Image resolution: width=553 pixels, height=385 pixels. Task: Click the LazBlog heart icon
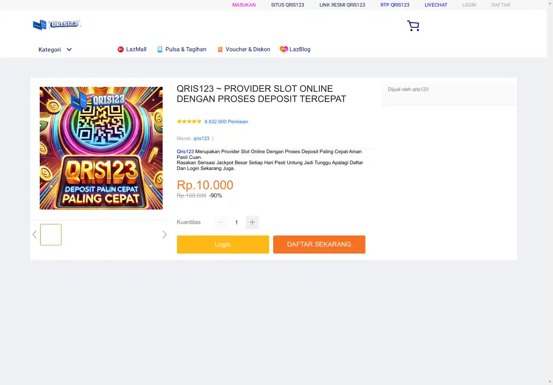pos(283,49)
